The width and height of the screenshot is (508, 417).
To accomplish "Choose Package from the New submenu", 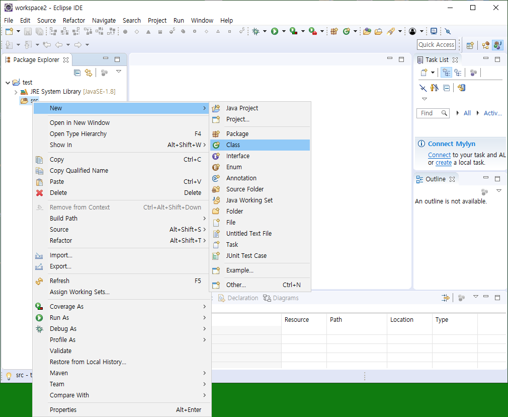I will point(260,133).
